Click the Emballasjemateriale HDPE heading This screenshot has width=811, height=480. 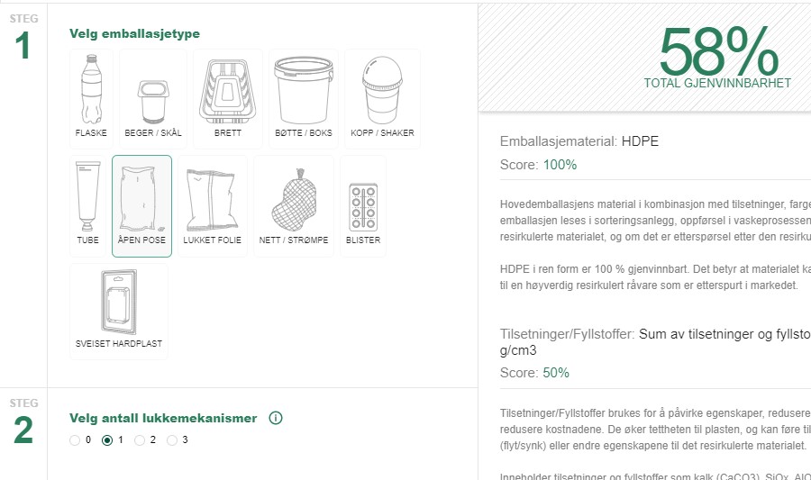point(586,141)
